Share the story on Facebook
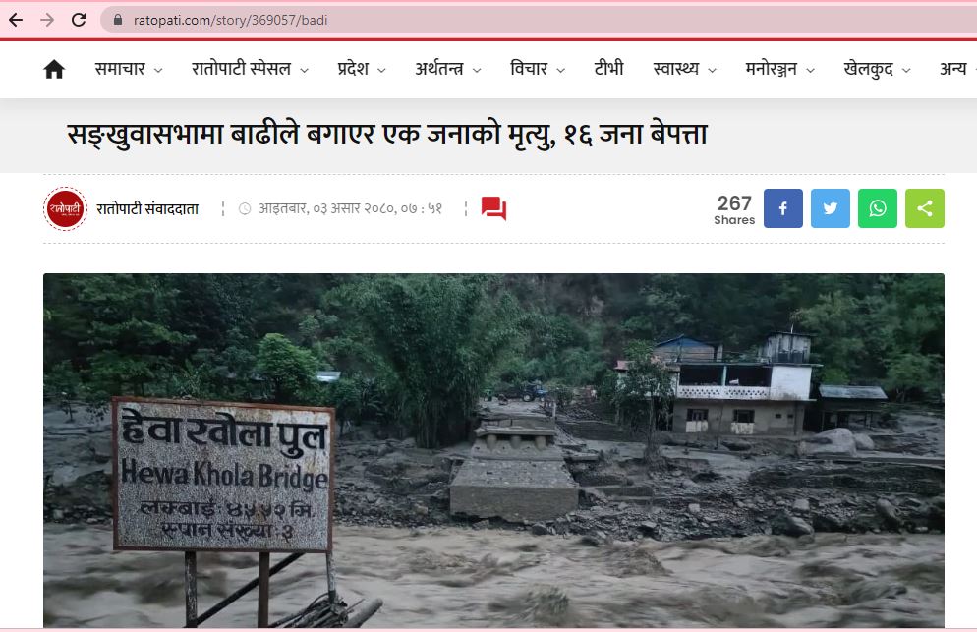The height and width of the screenshot is (632, 977). click(783, 208)
